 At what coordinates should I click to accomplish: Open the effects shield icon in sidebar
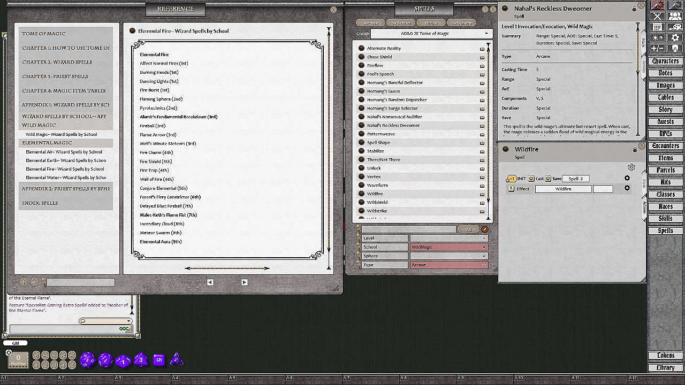click(675, 48)
